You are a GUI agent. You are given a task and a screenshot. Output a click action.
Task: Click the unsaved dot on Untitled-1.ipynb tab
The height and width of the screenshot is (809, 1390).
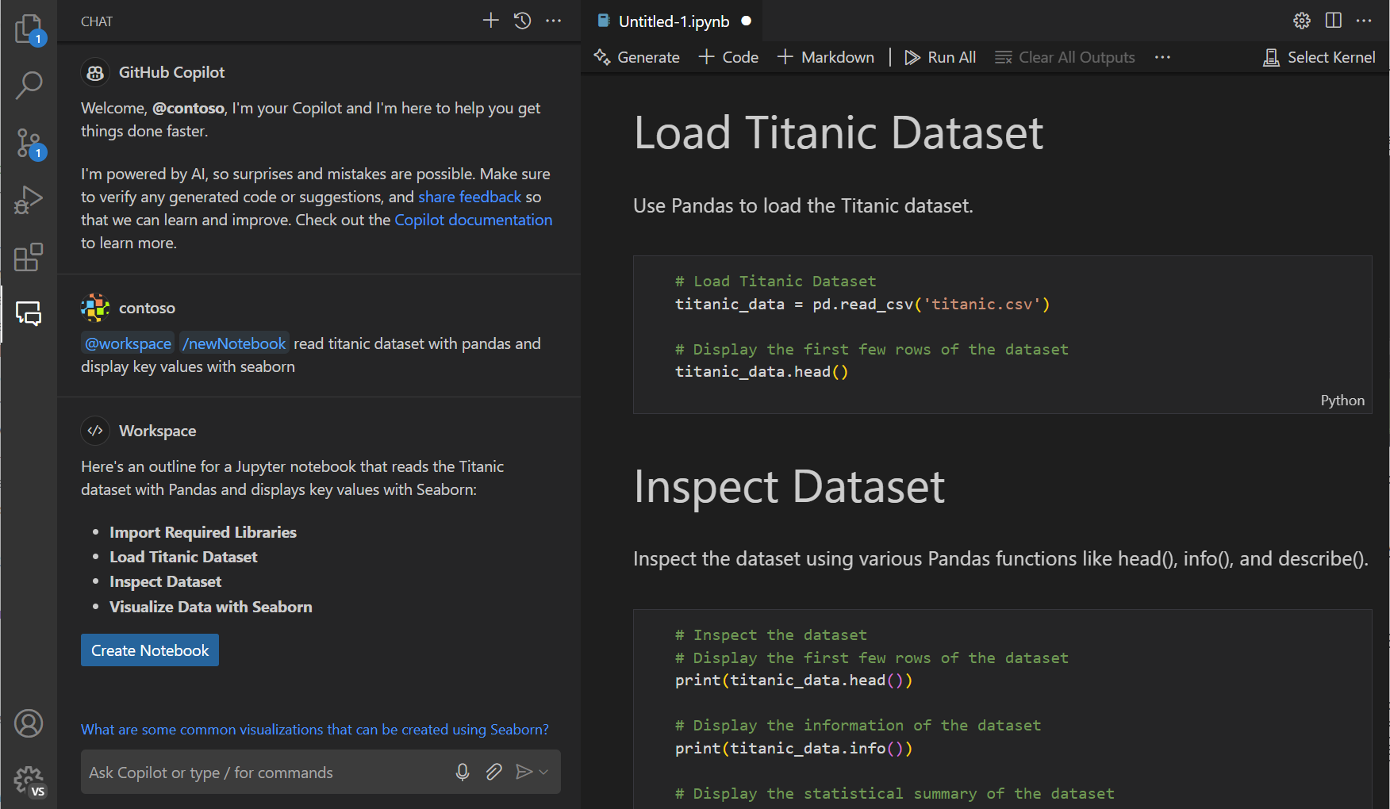tap(746, 21)
